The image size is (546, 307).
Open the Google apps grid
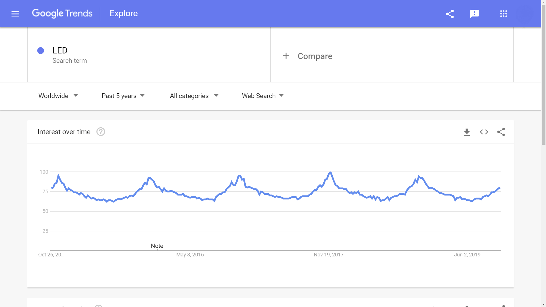[503, 14]
